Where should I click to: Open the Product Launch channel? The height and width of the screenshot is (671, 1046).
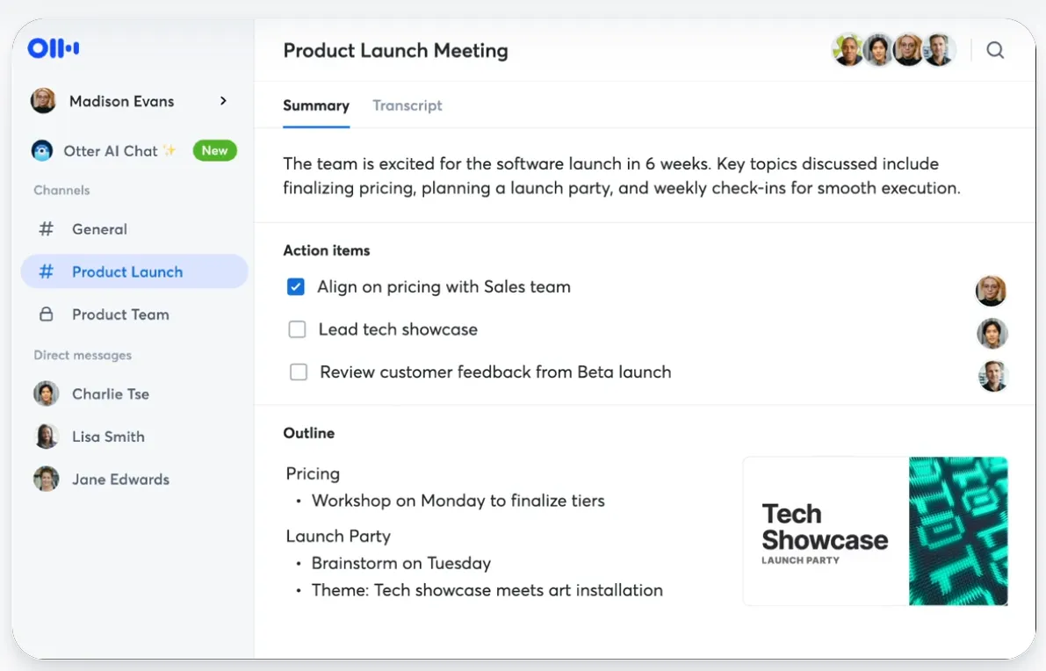(x=134, y=271)
